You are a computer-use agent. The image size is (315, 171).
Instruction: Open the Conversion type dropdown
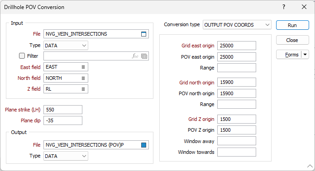[237, 25]
